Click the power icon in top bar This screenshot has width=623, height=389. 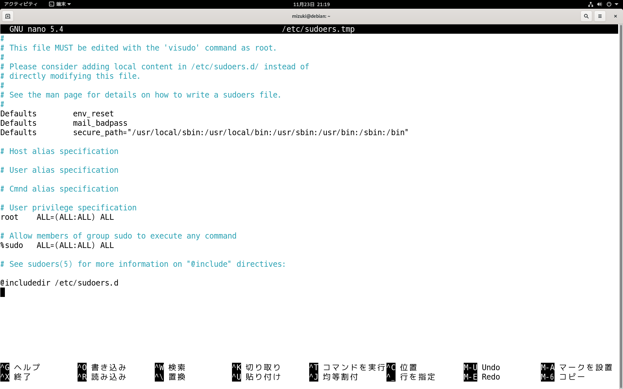coord(609,4)
